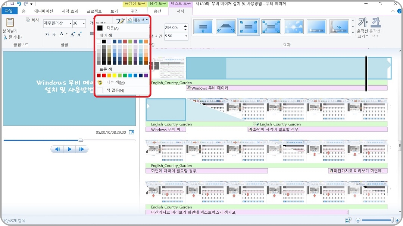Toggle italic text formatting
The height and width of the screenshot is (226, 403).
[54, 34]
